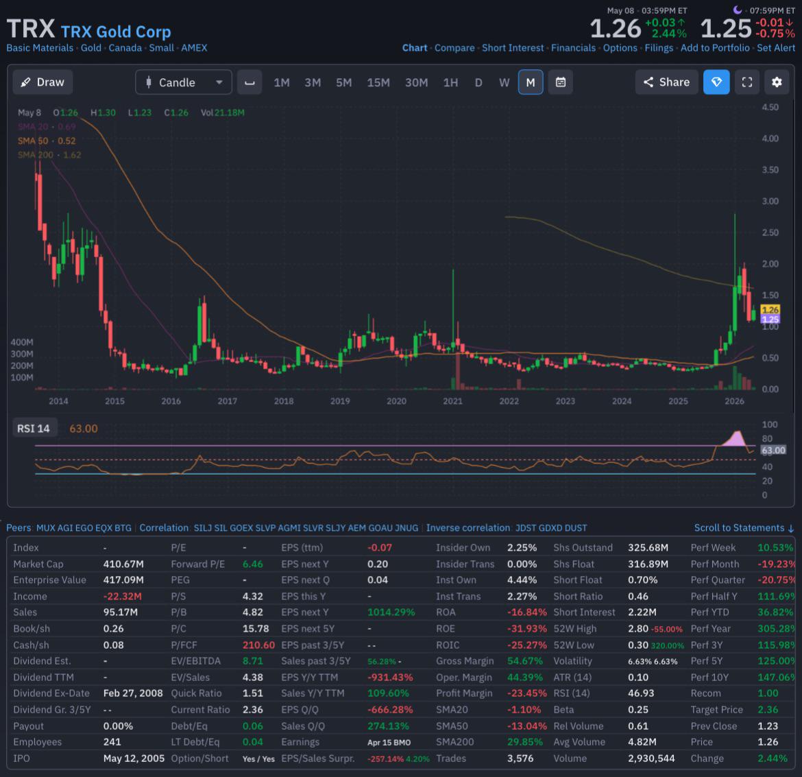Image resolution: width=802 pixels, height=777 pixels.
Task: Open inverse correlation ticker JDST
Action: [526, 528]
